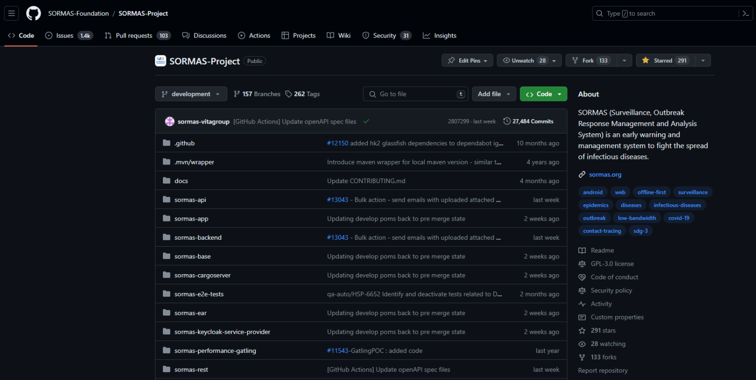
Task: Open the Issues tab
Action: tap(68, 35)
